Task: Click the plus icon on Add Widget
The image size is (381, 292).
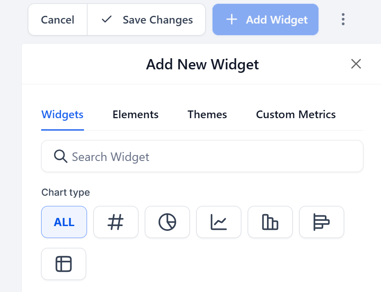Action: pyautogui.click(x=231, y=19)
